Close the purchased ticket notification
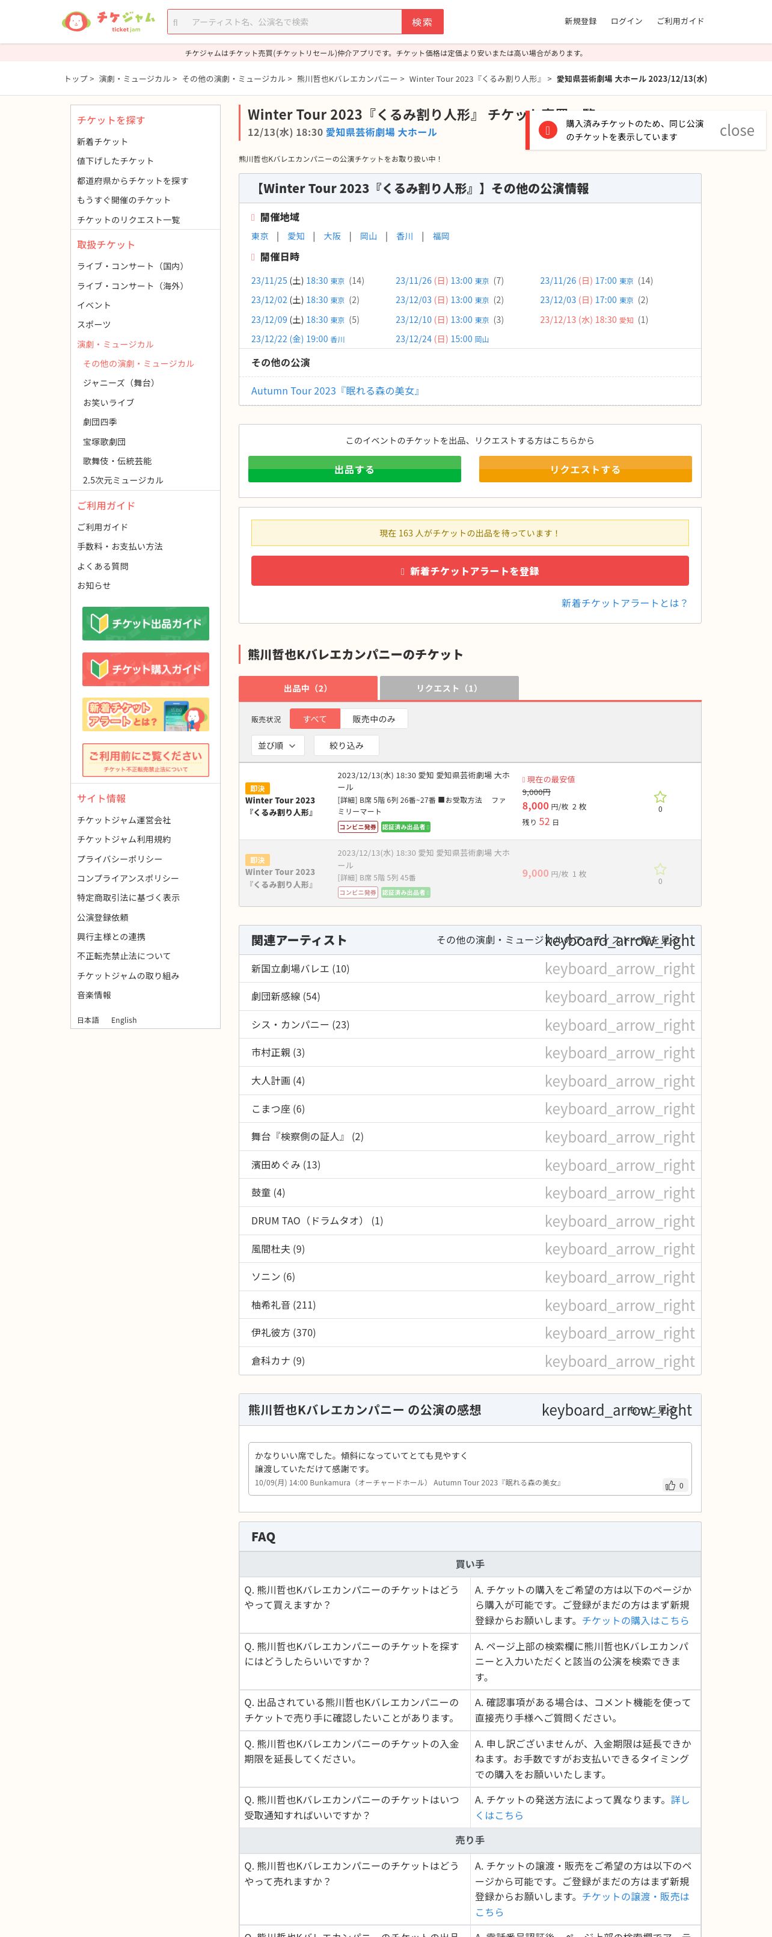 click(x=736, y=130)
